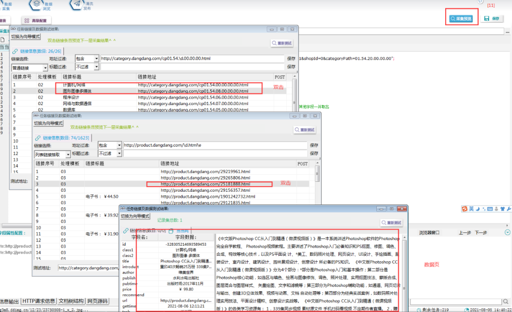Click the category.dangdang.com address filter field

pos(192,59)
